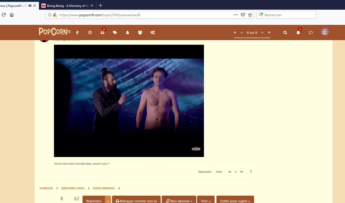Open the post tools three-dot menu

(x=251, y=171)
